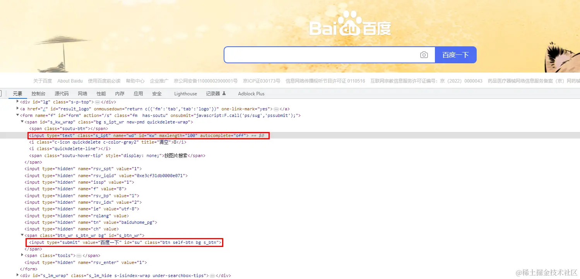
Task: Open the 应用 application tab
Action: [138, 93]
